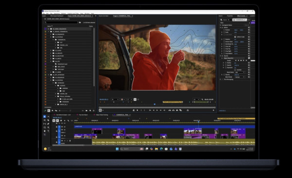Select the iPhone_16ProMax folder
The image size is (292, 178).
[x=65, y=97]
